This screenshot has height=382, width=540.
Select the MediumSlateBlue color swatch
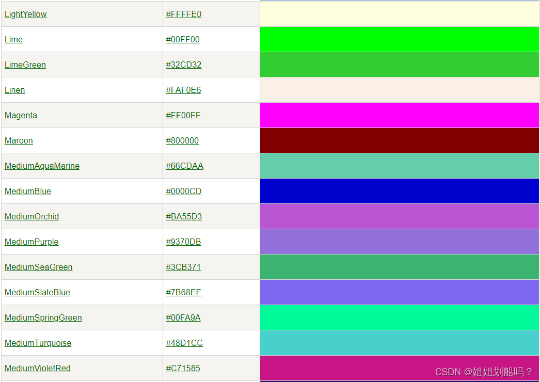point(400,293)
